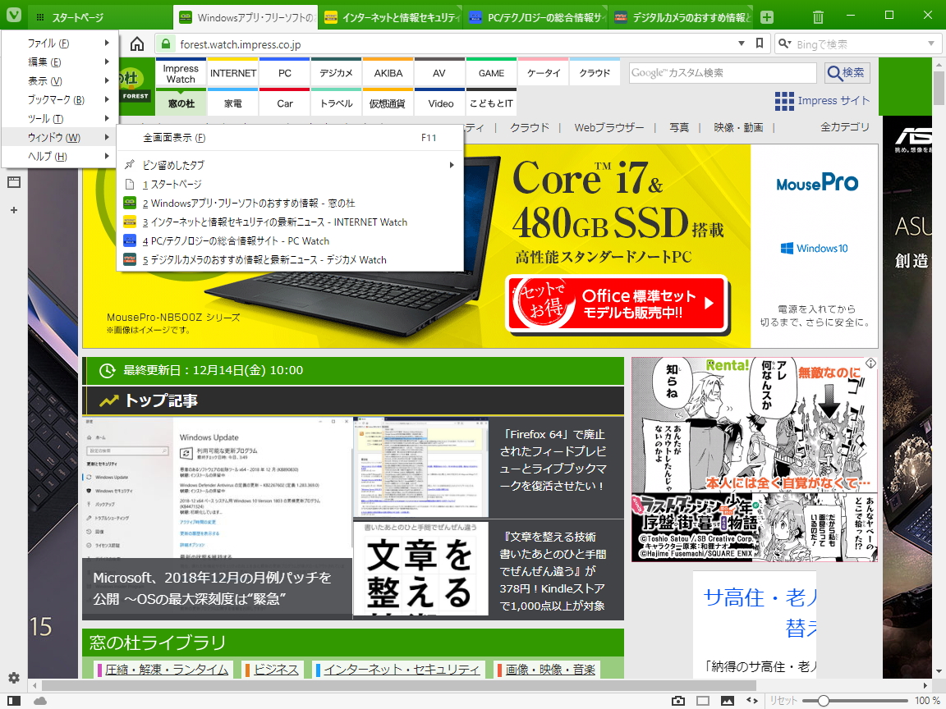The width and height of the screenshot is (946, 709).
Task: Toggle the panel sidebar visibility button
Action: (14, 701)
